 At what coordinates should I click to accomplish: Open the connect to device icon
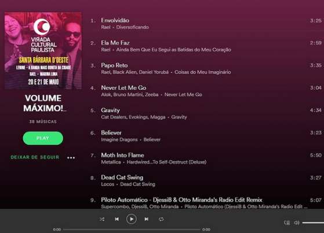click(x=287, y=223)
